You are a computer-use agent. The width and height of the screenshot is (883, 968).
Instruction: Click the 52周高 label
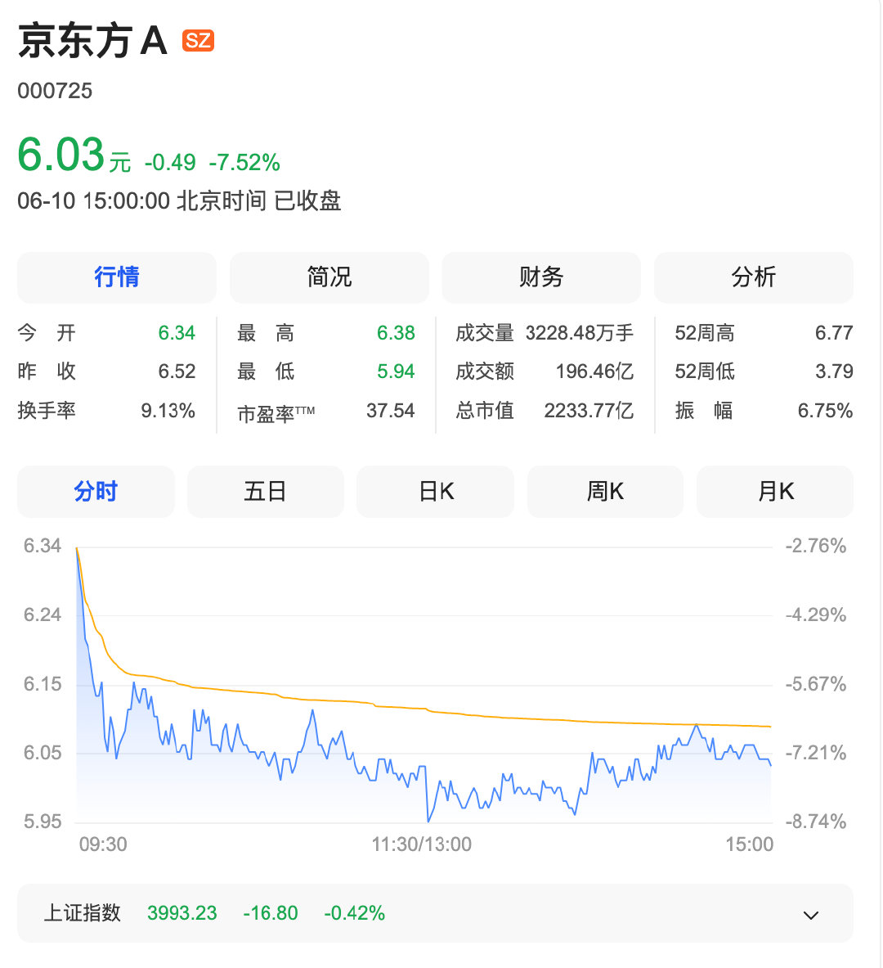[705, 333]
